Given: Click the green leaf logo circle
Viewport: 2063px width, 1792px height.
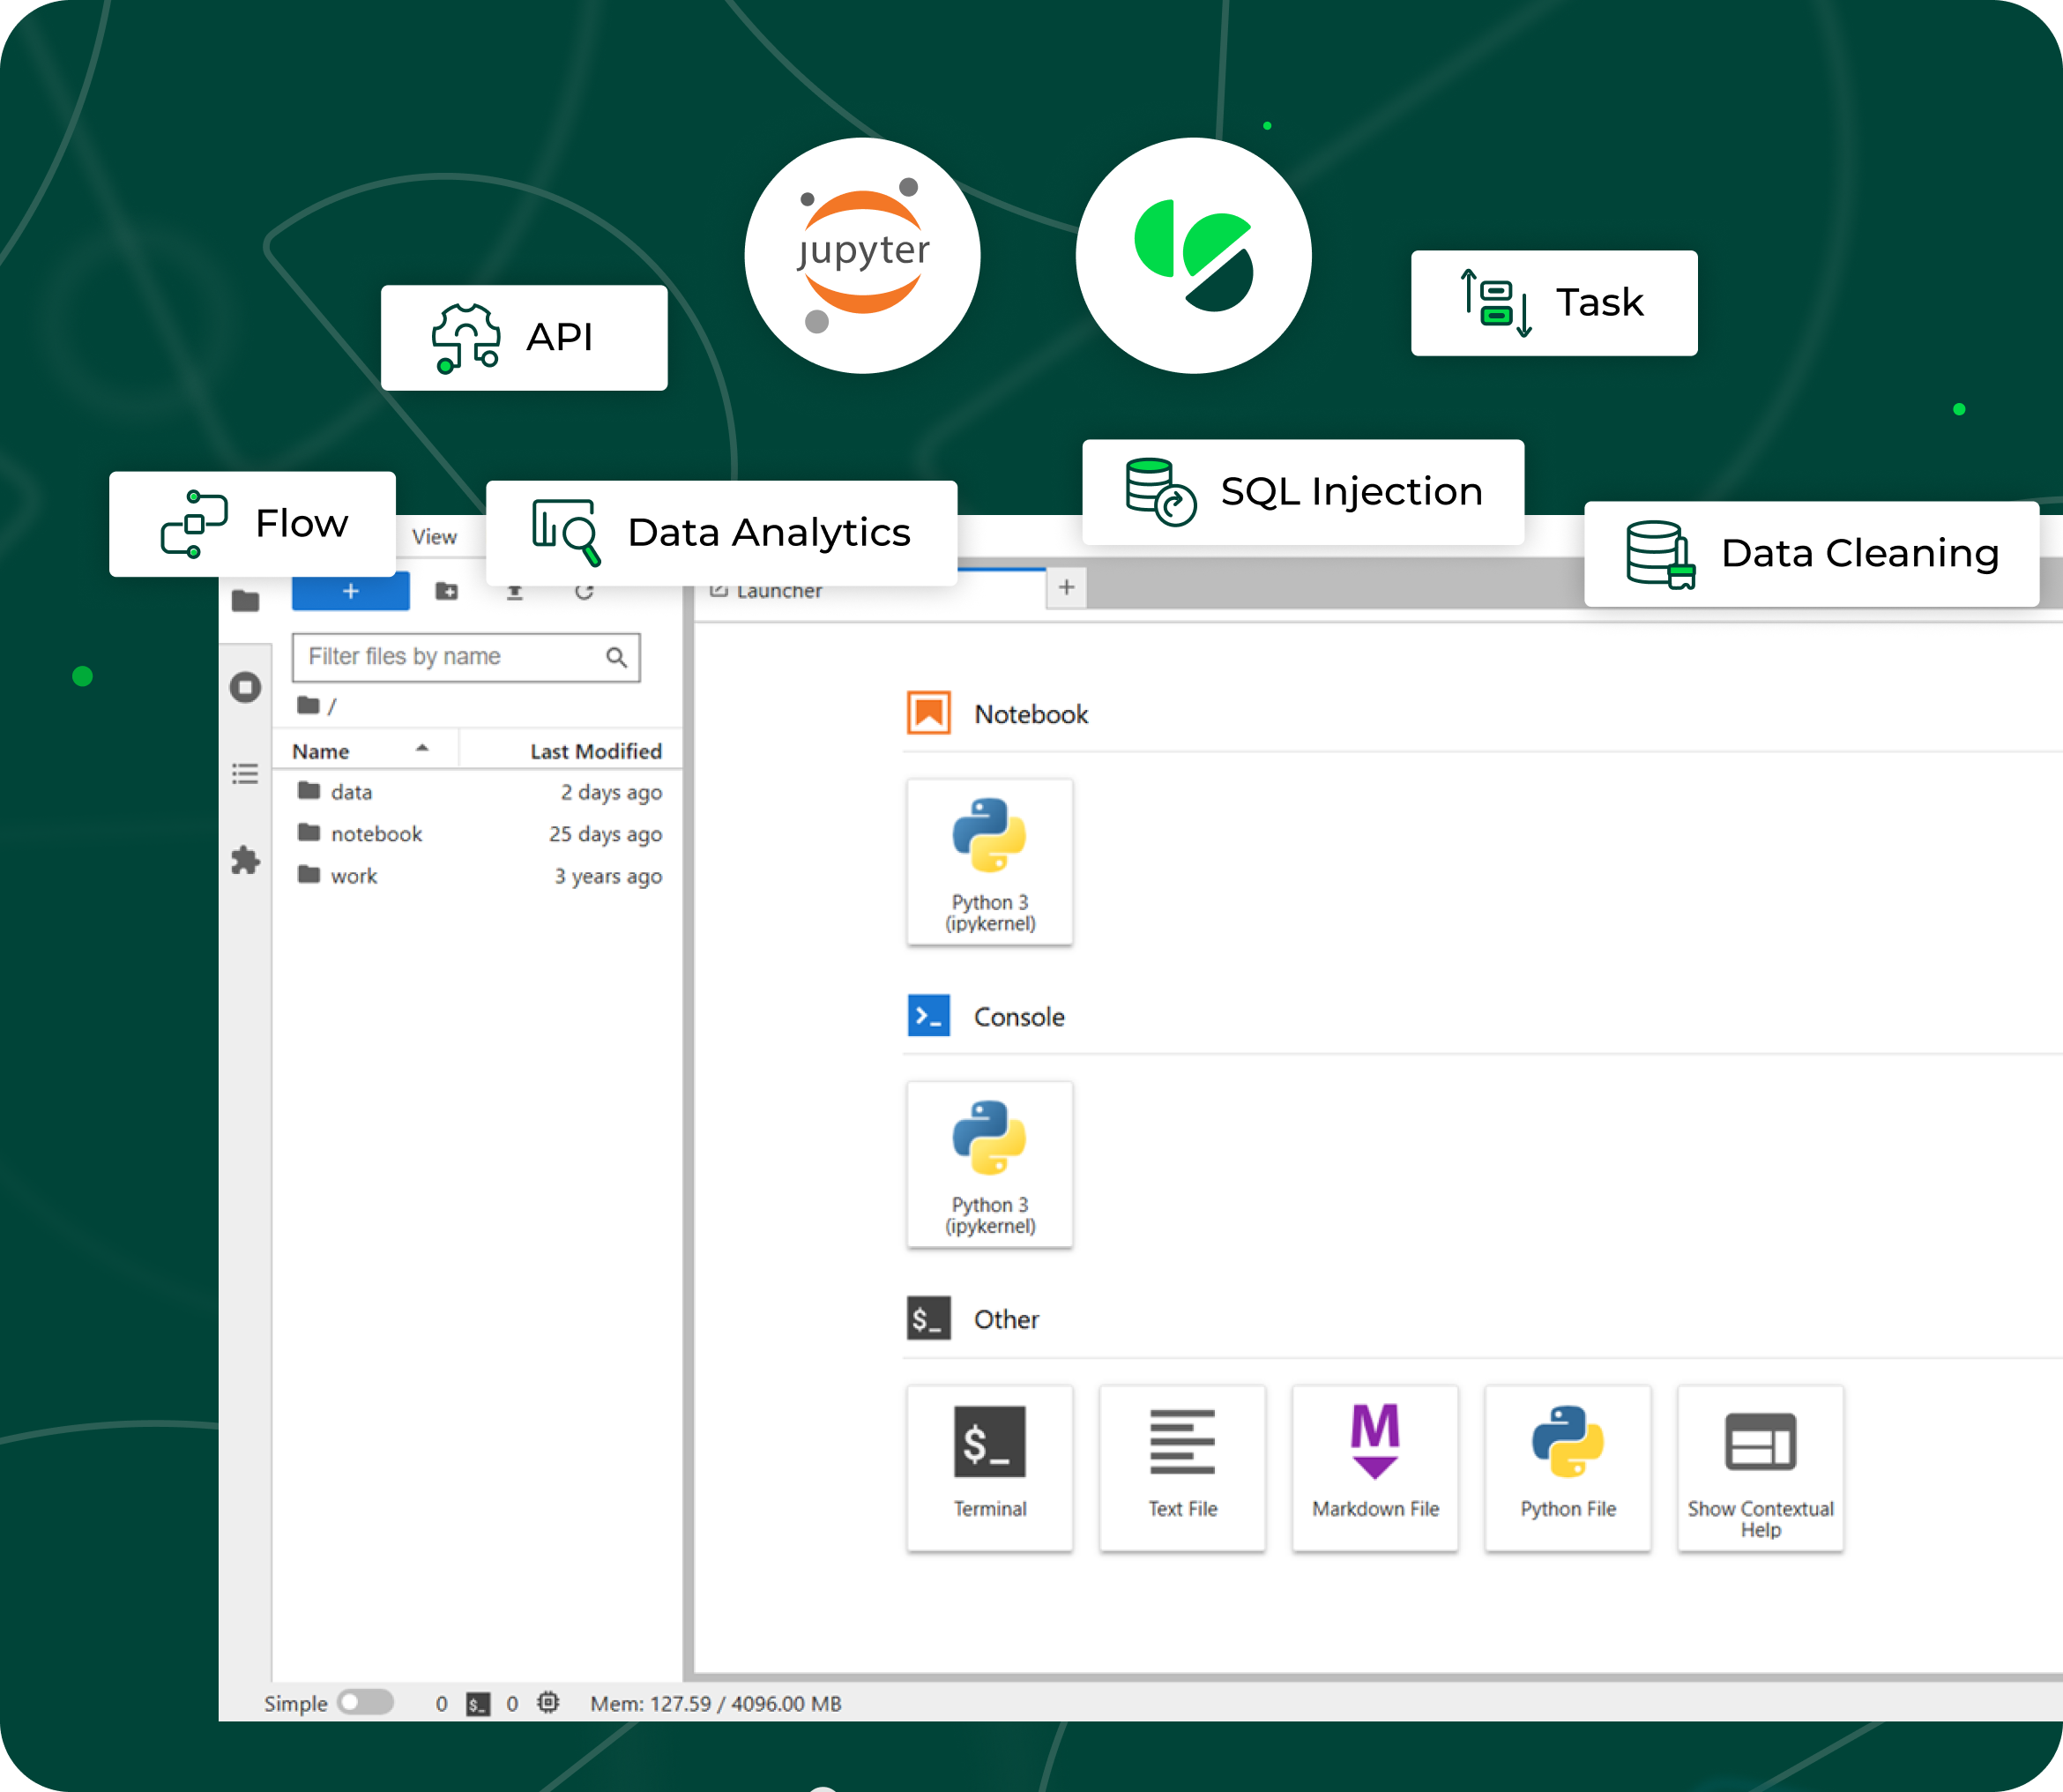Looking at the screenshot, I should pos(1194,256).
